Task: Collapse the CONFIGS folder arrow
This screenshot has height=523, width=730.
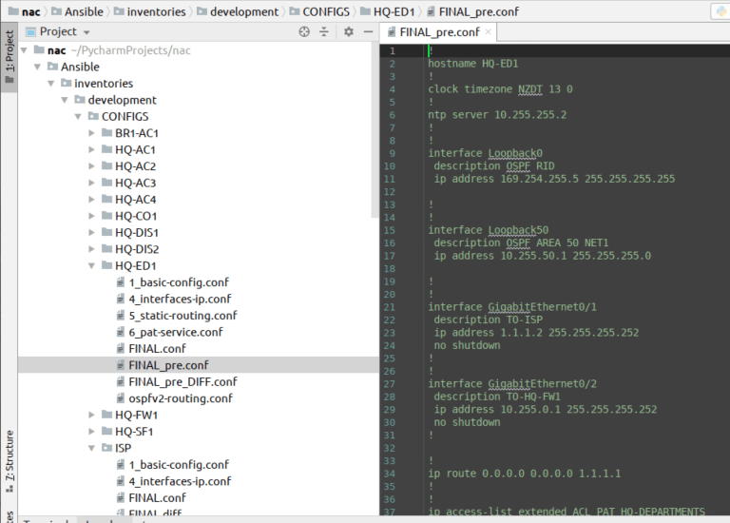Action: 78,116
